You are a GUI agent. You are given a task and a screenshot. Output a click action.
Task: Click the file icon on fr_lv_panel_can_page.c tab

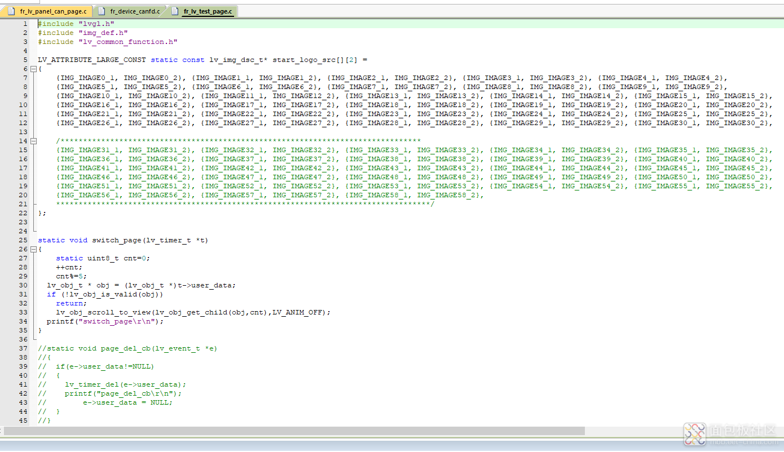pos(11,11)
